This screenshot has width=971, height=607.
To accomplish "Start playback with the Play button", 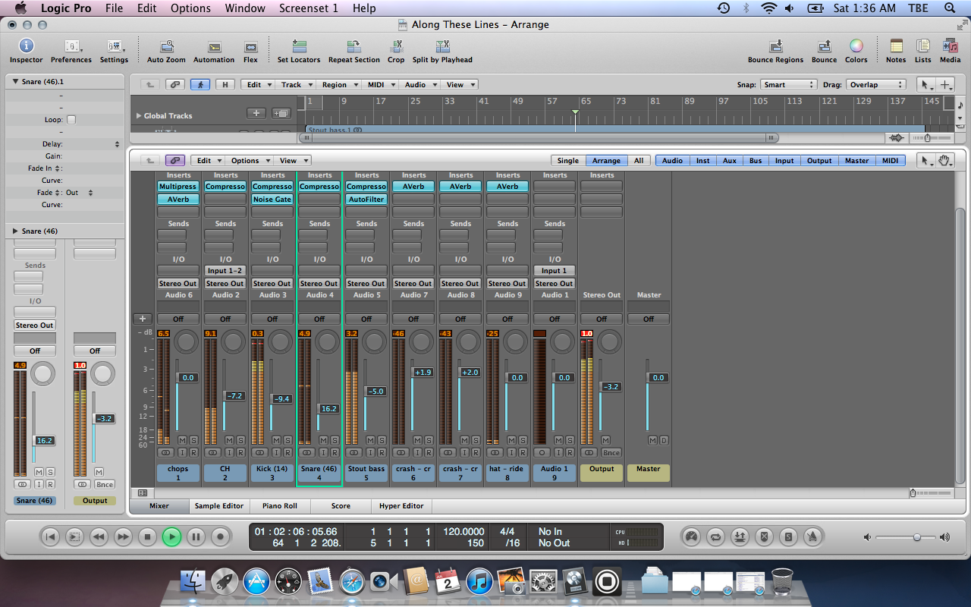I will pos(171,537).
